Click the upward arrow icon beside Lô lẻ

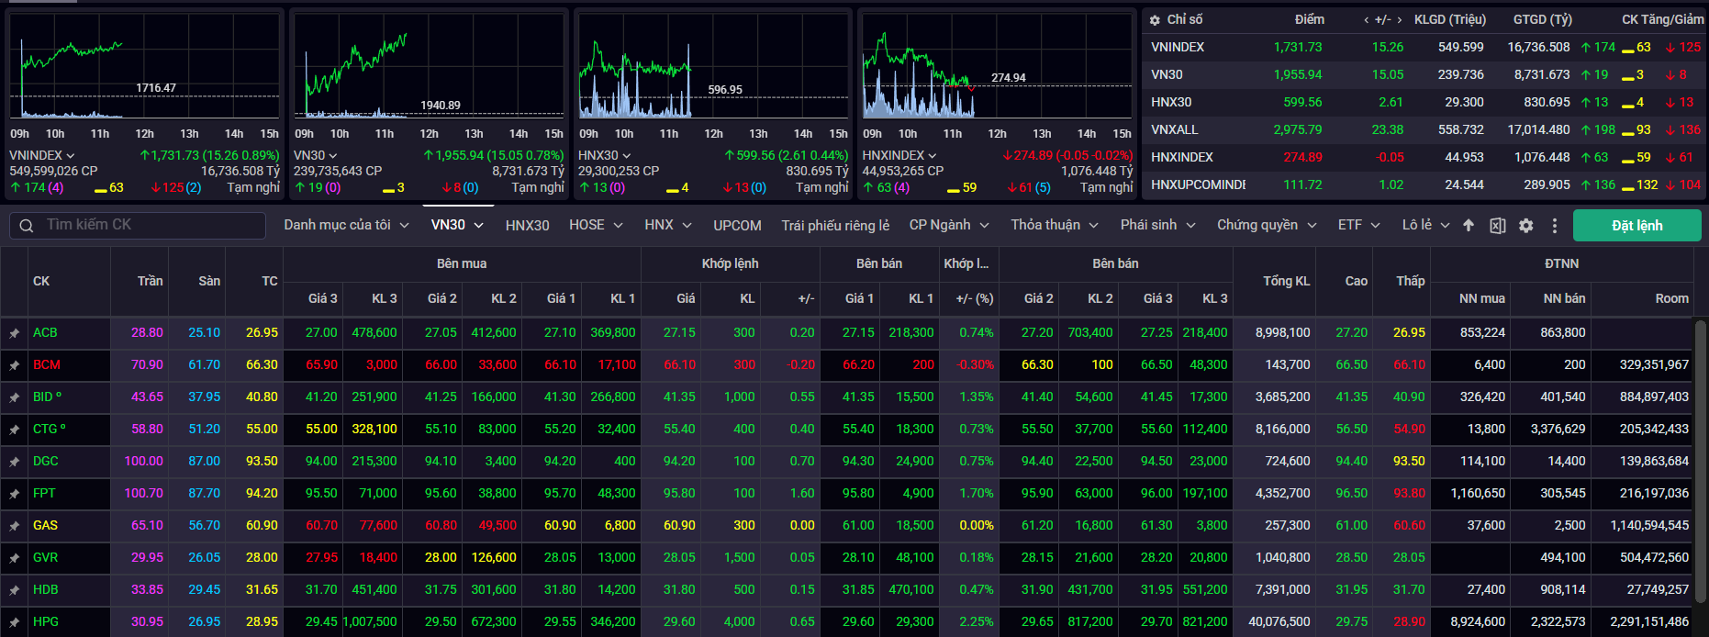point(1469,226)
